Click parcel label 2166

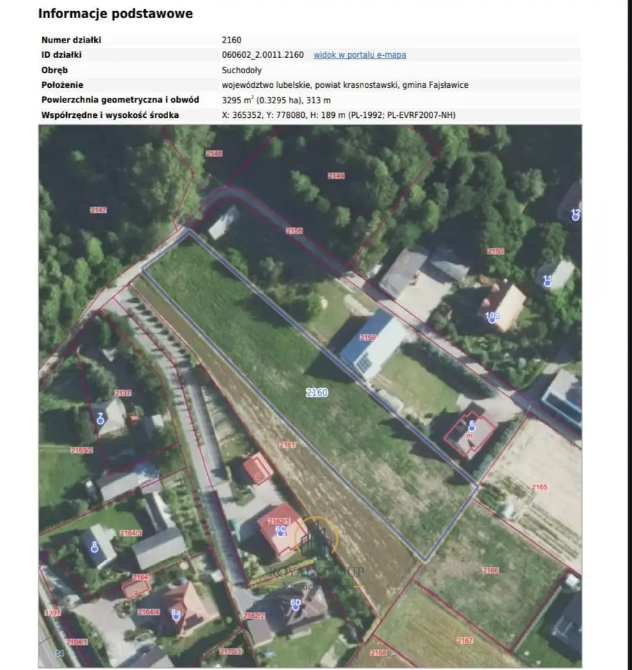490,570
